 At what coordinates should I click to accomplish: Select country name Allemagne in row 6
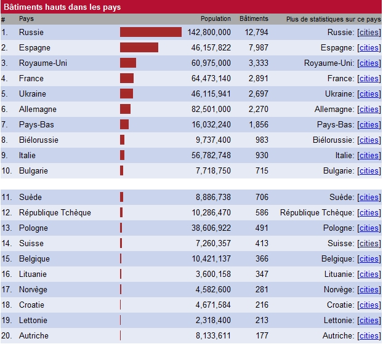pos(38,109)
